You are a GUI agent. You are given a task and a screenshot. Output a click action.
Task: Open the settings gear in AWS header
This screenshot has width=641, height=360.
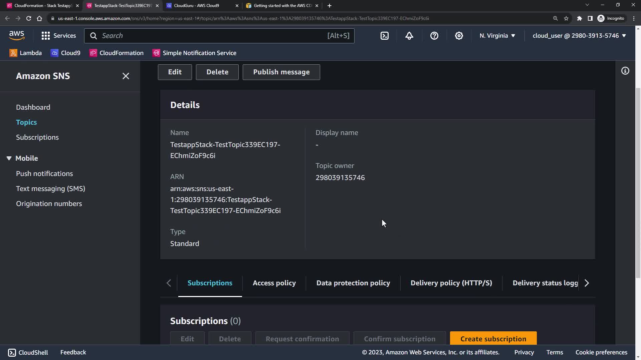click(459, 36)
